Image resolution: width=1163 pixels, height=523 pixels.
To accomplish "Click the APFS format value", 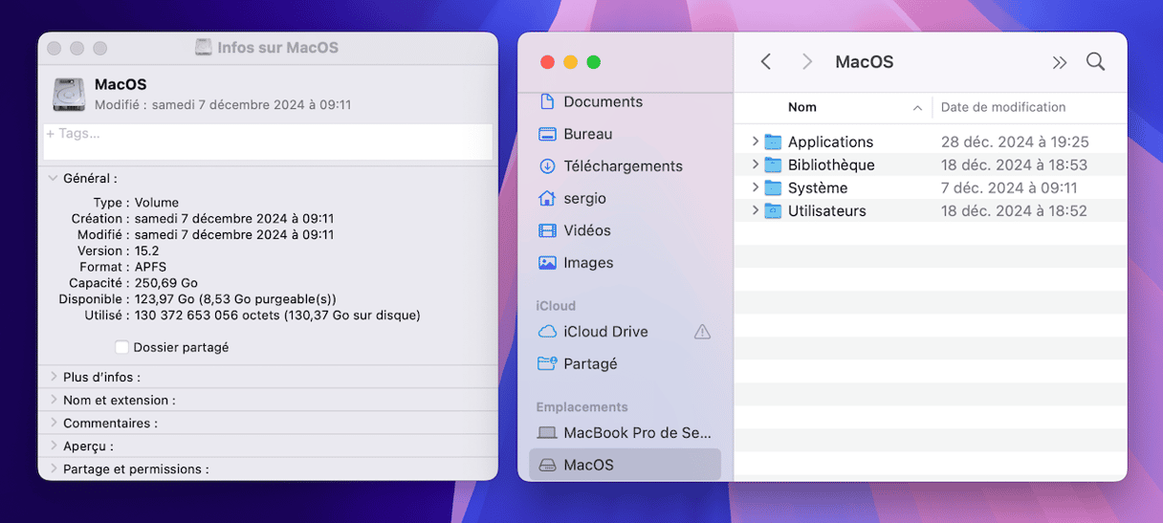I will [x=150, y=267].
